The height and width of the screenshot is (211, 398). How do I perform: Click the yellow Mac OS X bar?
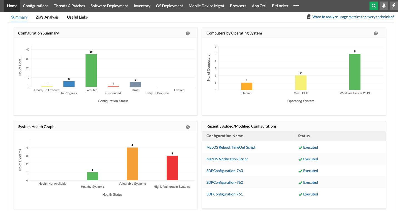301,83
